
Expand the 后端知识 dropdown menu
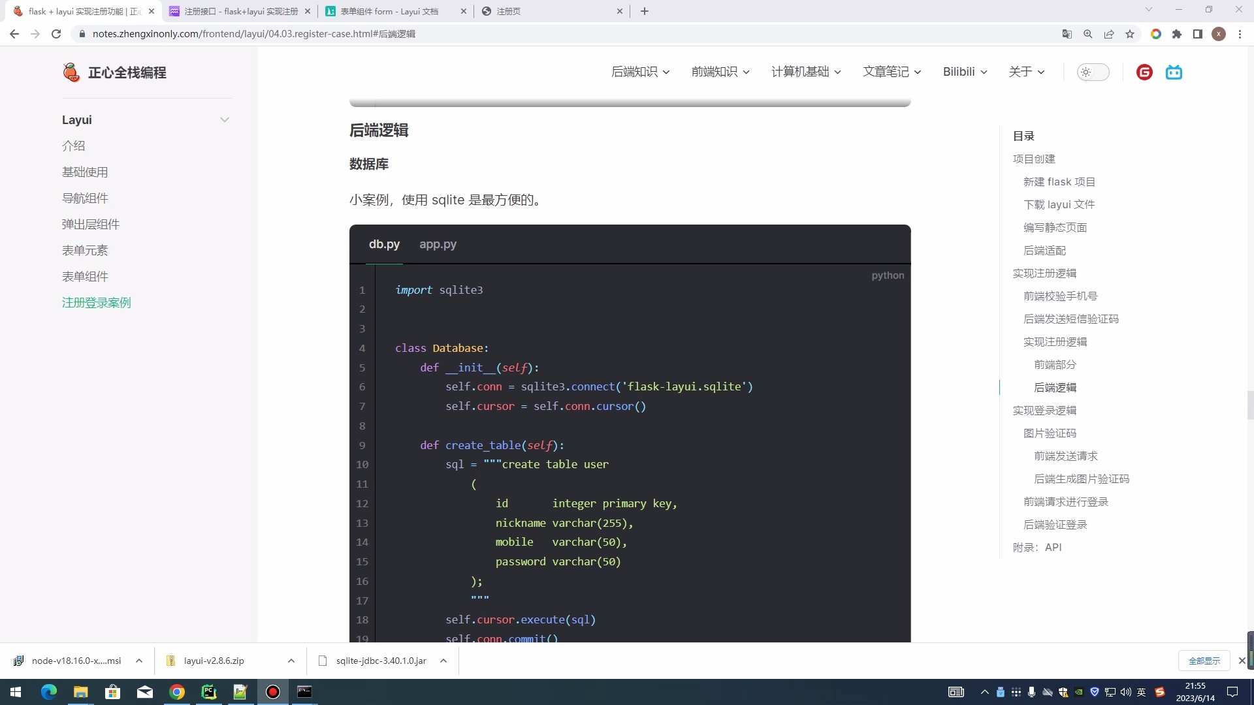click(x=640, y=72)
